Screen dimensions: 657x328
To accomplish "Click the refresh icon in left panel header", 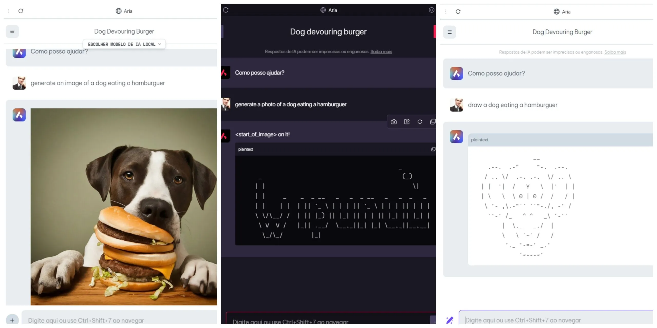I will (21, 11).
